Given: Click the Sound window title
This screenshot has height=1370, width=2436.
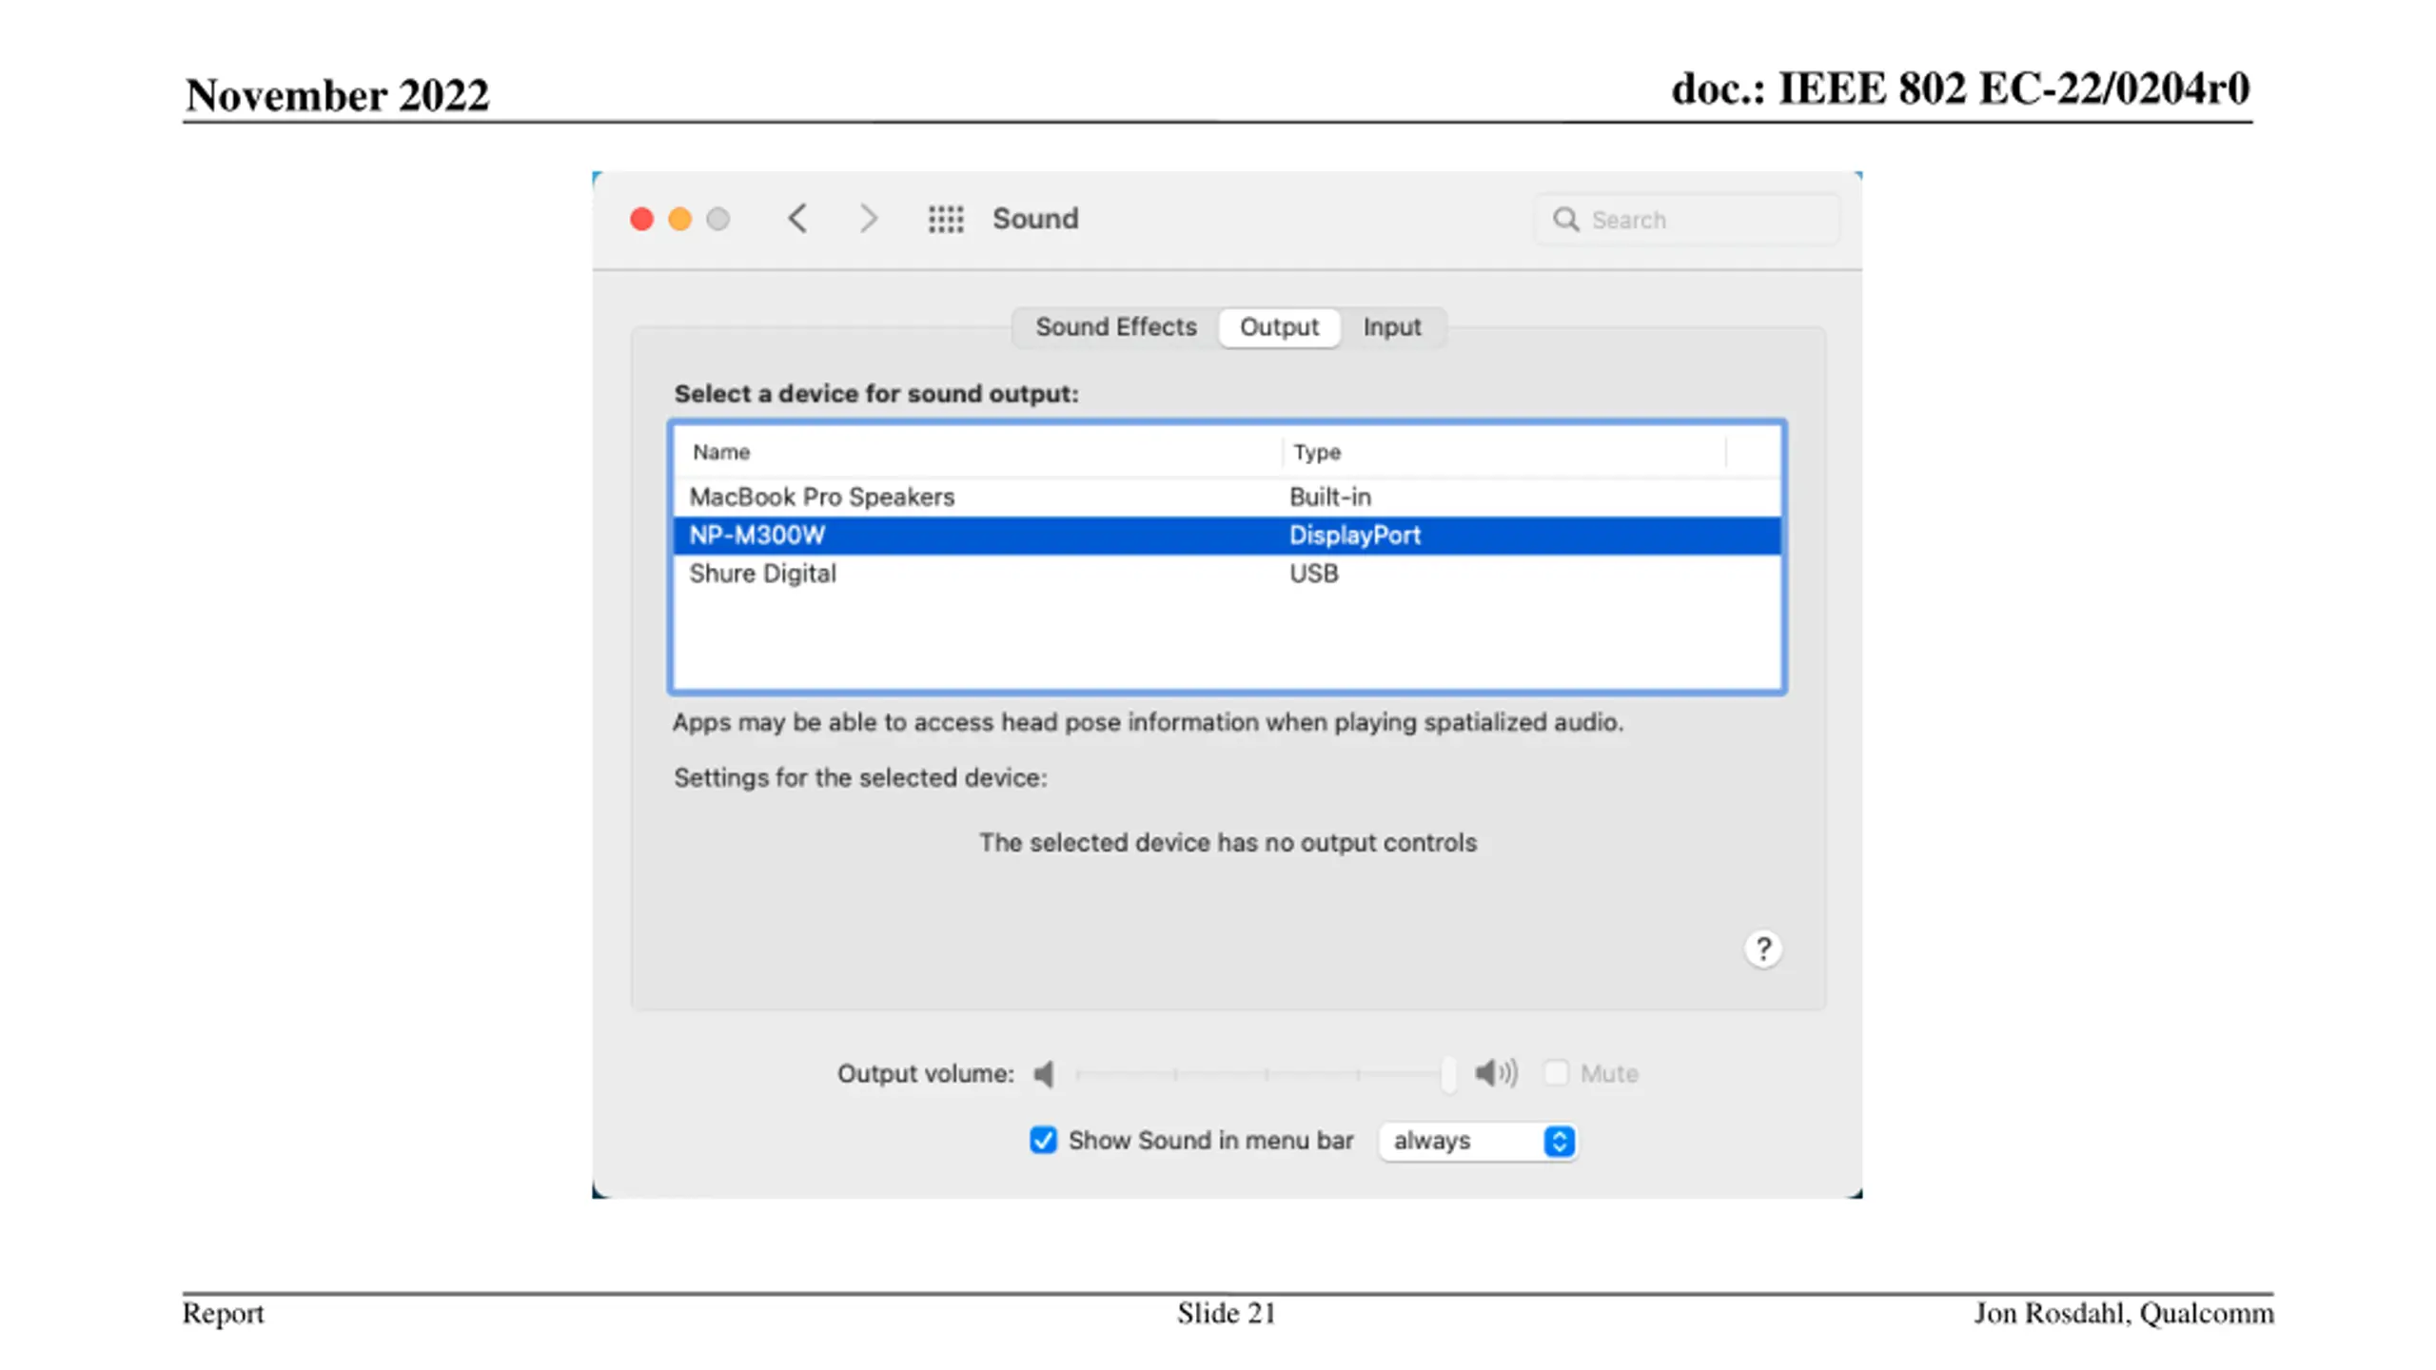Looking at the screenshot, I should (1035, 219).
